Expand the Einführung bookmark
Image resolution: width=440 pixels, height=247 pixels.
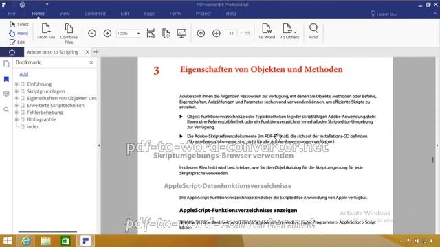(x=16, y=84)
